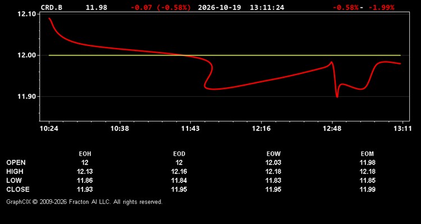
Task: Click the EOH column header
Action: point(85,154)
